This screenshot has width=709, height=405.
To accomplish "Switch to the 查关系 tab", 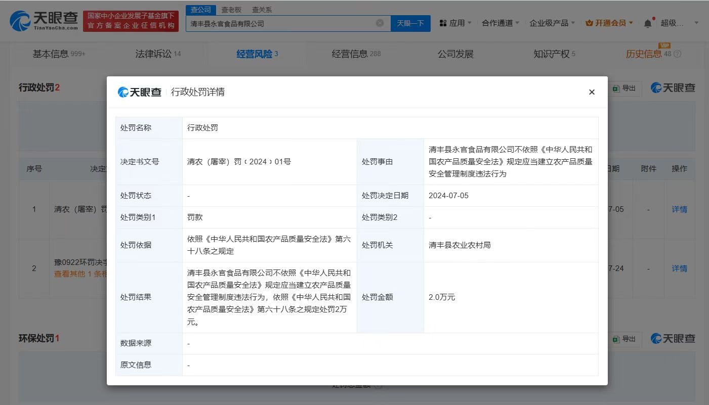I will 261,9.
